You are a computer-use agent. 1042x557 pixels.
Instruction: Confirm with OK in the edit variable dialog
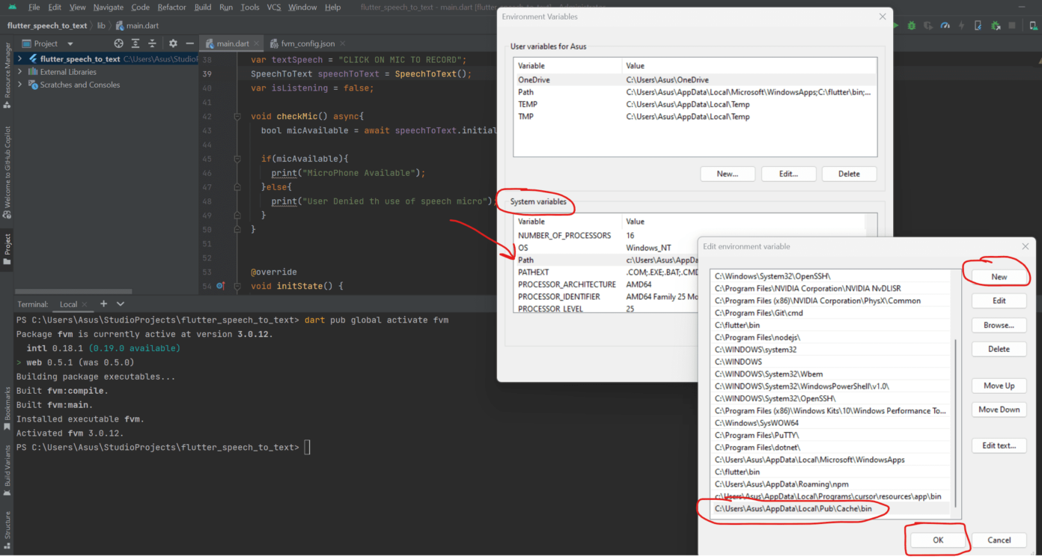[x=937, y=540]
